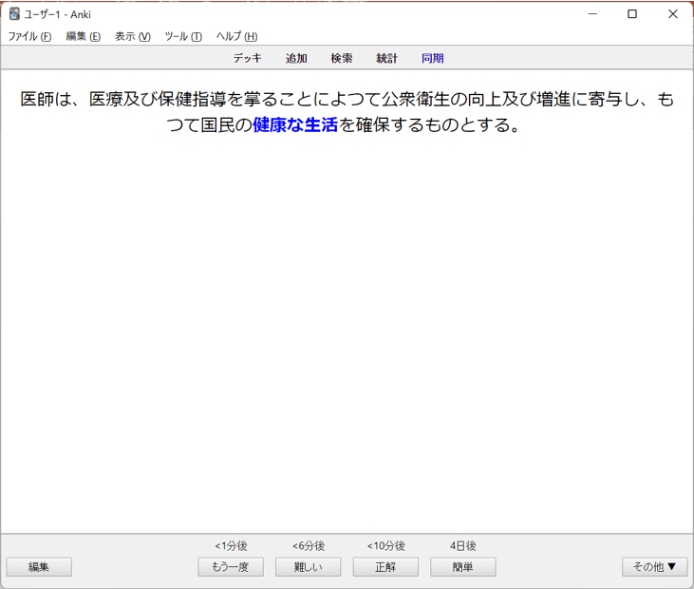This screenshot has width=694, height=589.
Task: Open 検索 card browser
Action: pyautogui.click(x=342, y=58)
